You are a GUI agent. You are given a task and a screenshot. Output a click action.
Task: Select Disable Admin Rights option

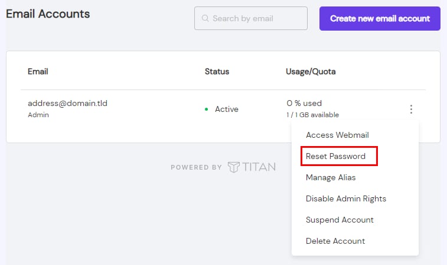point(346,198)
